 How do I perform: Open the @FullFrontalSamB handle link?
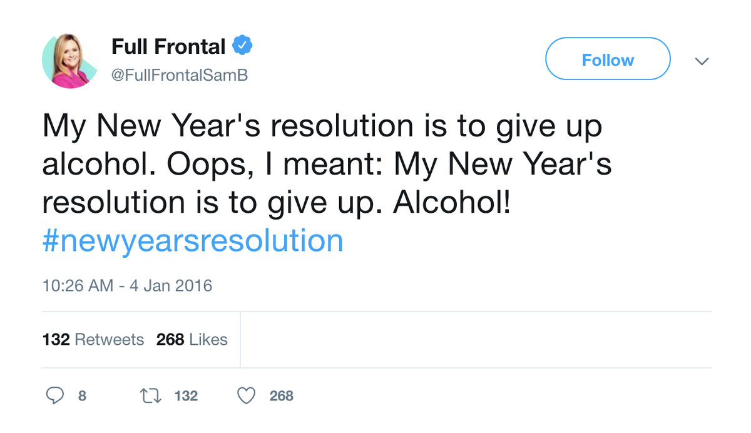point(179,75)
